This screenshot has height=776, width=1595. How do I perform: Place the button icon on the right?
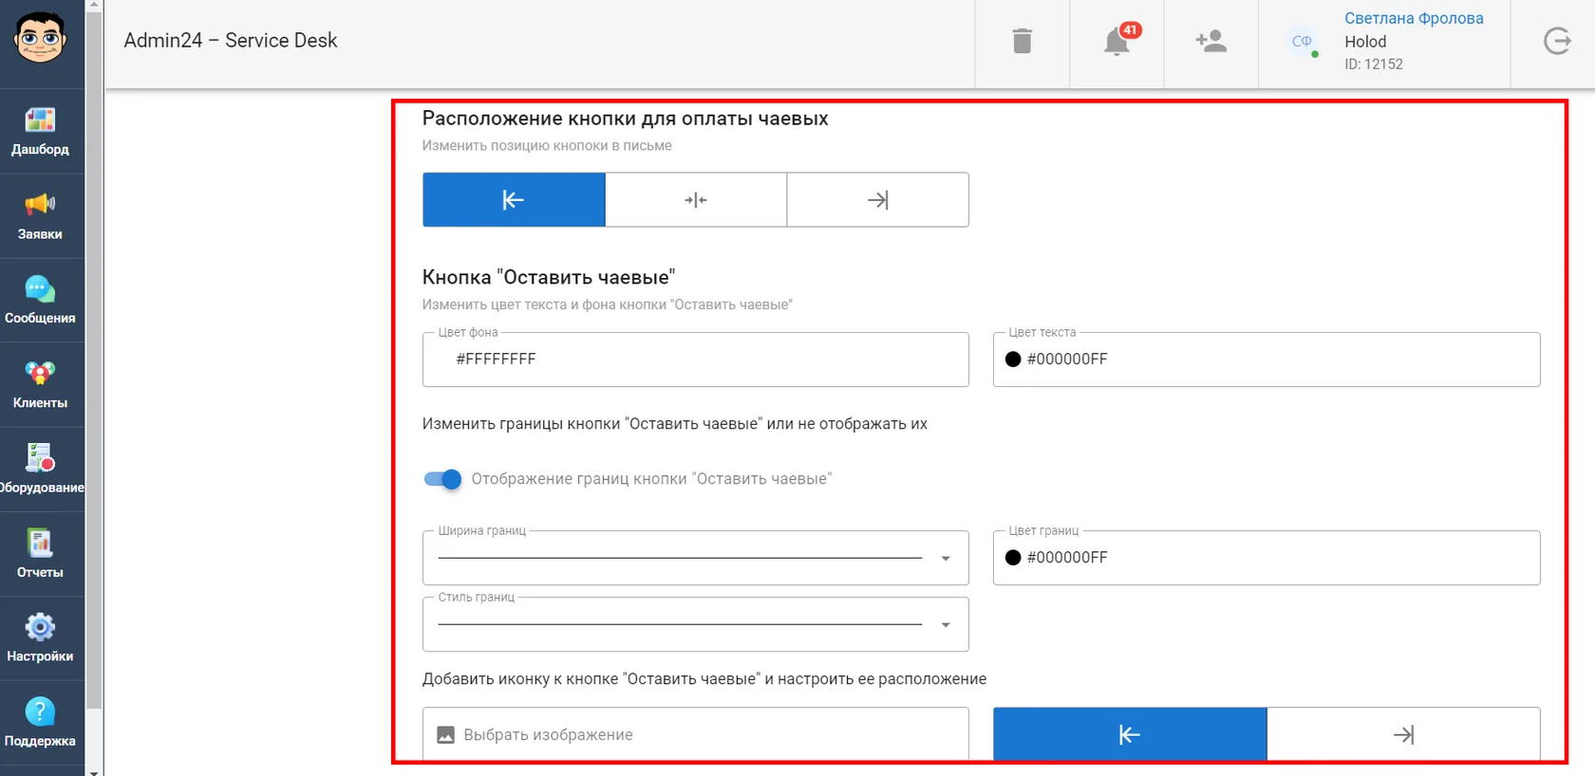[1403, 734]
